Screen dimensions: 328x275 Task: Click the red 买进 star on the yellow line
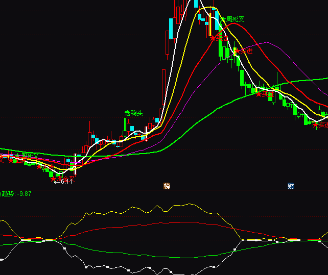(x=237, y=51)
